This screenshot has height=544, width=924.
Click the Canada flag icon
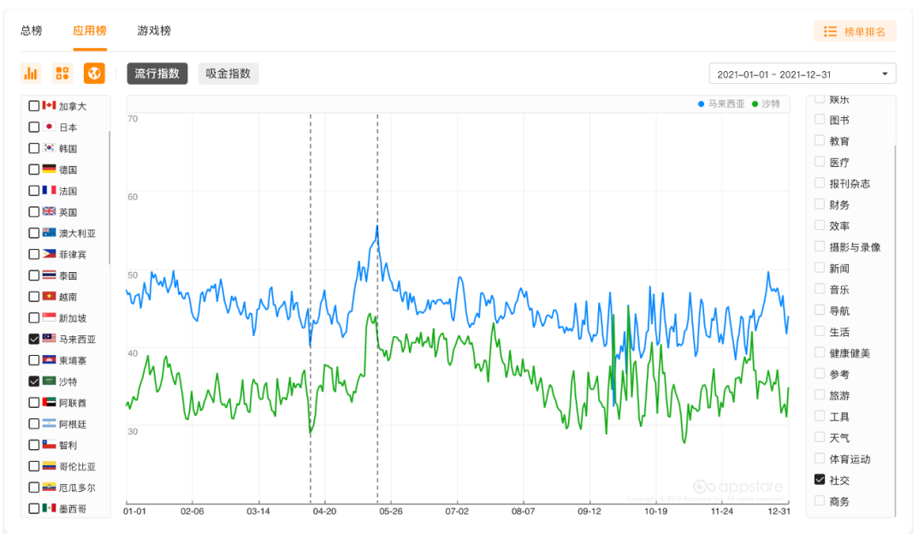pyautogui.click(x=49, y=106)
